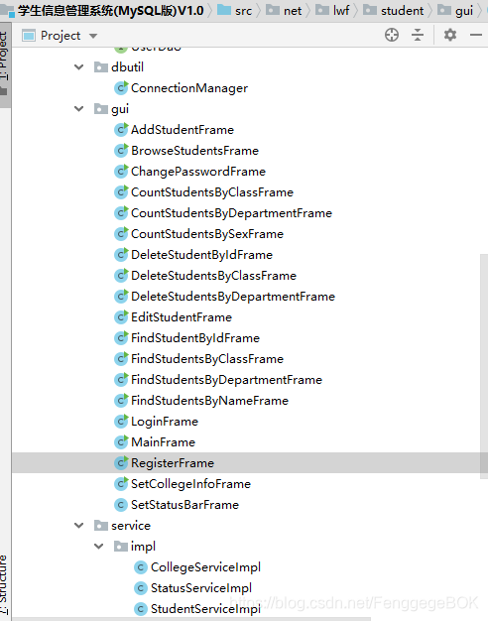Click the project name breadcrumb
Image resolution: width=488 pixels, height=621 pixels.
[x=110, y=10]
